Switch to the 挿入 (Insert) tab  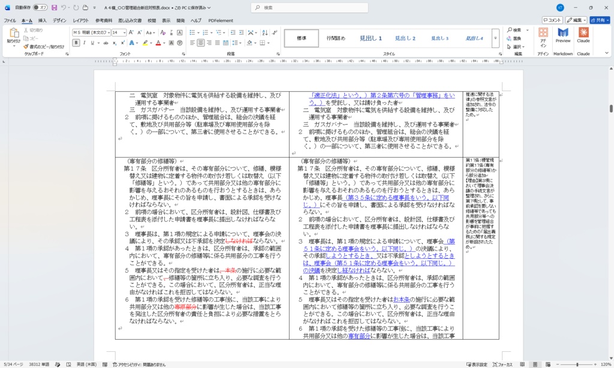point(43,20)
